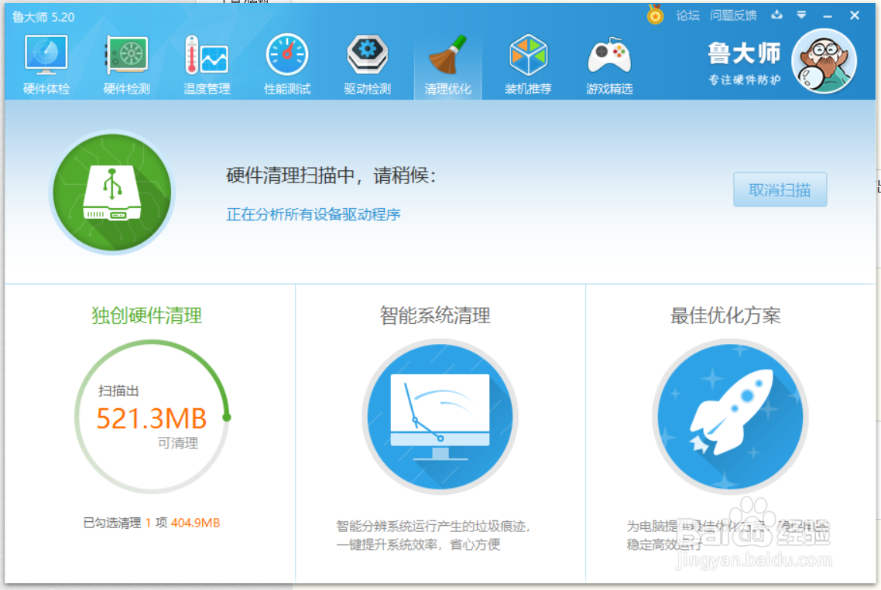Select the 独创硬件清理 heading
The width and height of the screenshot is (881, 590).
point(146,315)
